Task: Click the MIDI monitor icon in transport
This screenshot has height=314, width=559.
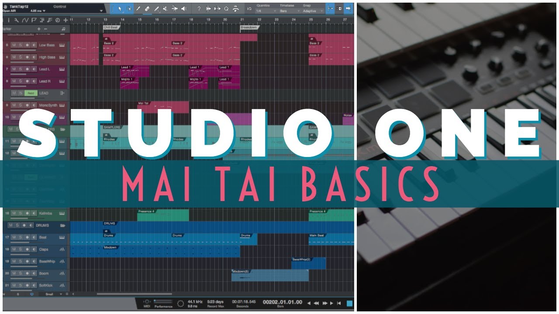Action: (147, 302)
